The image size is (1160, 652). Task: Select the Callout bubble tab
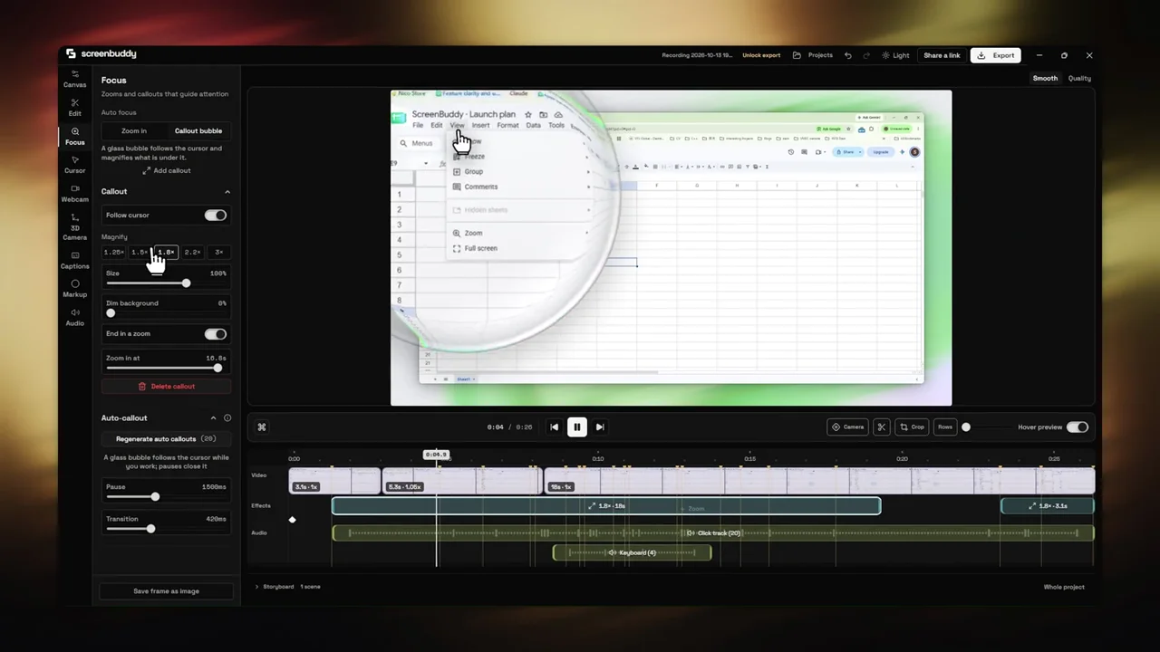click(198, 131)
